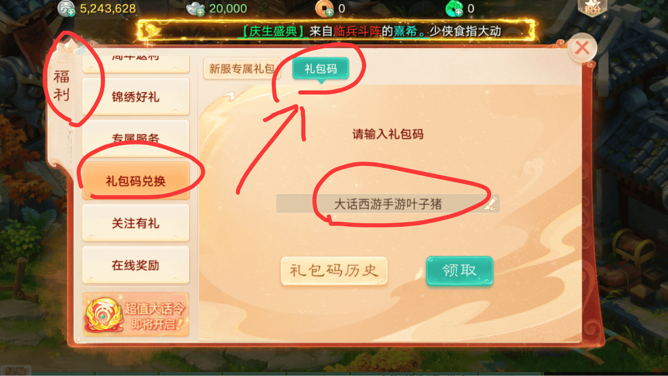668x376 pixels.
Task: Open the 超值大话令 promotional banner
Action: click(x=136, y=314)
